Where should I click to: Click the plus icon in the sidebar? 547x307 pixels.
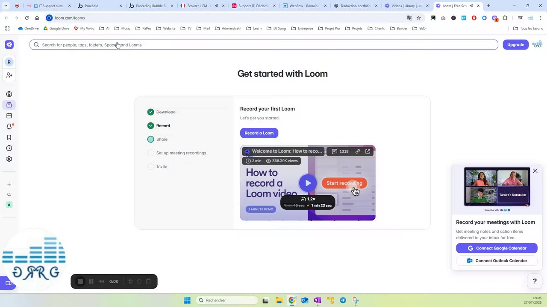(9, 184)
